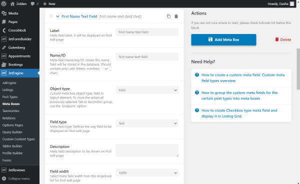Click the JetReviews sidebar icon
Image resolution: width=300 pixels, height=184 pixels.
point(4,170)
